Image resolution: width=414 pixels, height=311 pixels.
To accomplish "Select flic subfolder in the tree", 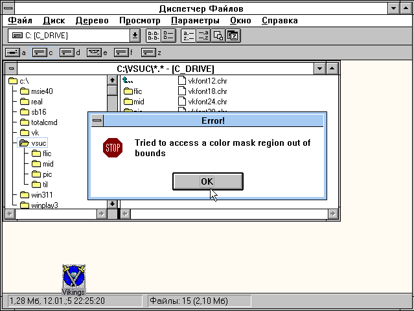I will (x=41, y=154).
